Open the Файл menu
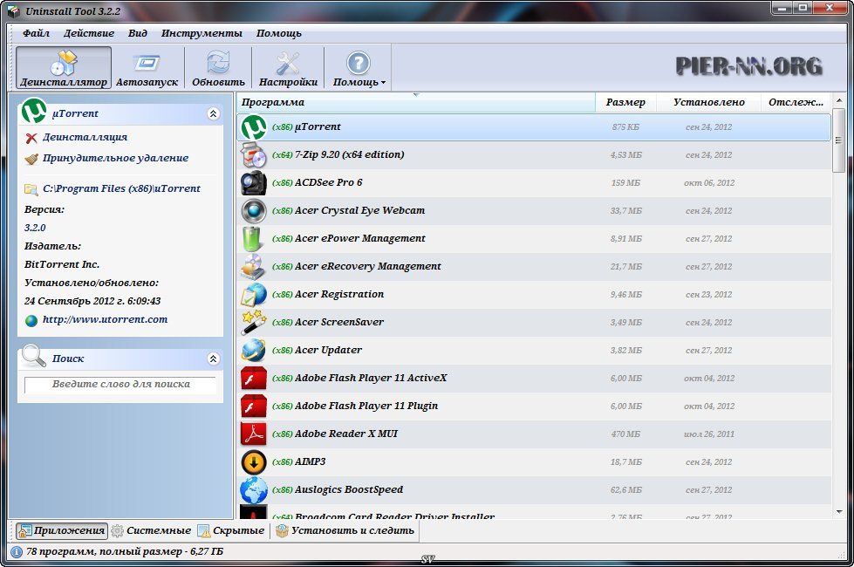This screenshot has width=854, height=567. click(36, 33)
